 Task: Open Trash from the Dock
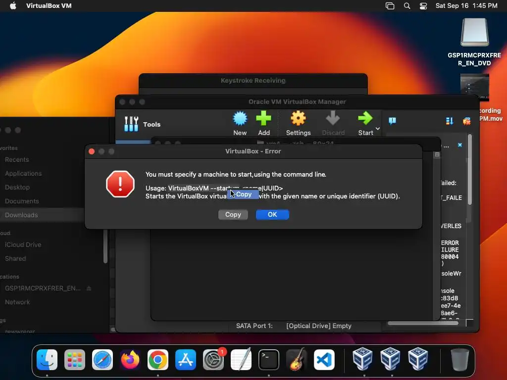pos(459,359)
